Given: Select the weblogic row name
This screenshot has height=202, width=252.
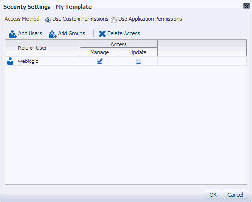Looking at the screenshot, I should (x=28, y=61).
